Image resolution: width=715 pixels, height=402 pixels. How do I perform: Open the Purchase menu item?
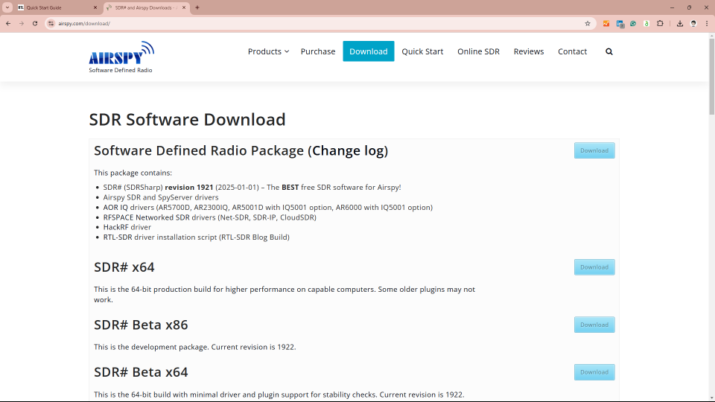318,51
